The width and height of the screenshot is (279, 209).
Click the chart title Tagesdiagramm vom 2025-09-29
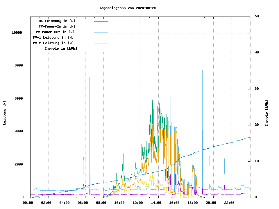(128, 8)
